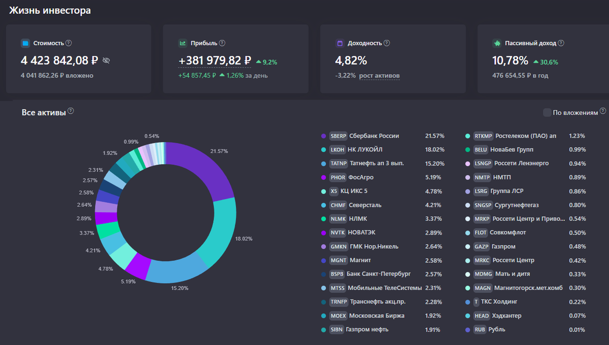Click the Жизнь инвестора page title

click(x=50, y=10)
